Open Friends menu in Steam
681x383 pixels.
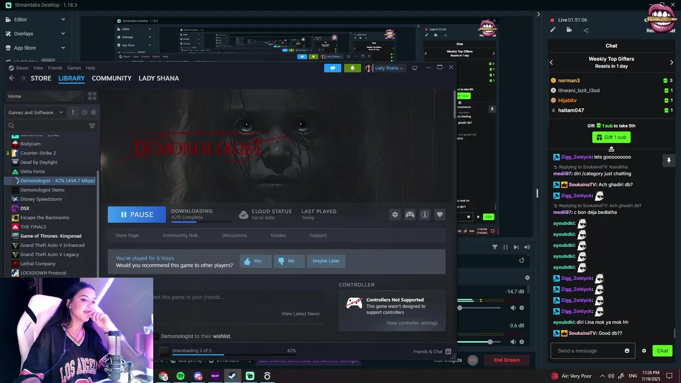coord(55,68)
